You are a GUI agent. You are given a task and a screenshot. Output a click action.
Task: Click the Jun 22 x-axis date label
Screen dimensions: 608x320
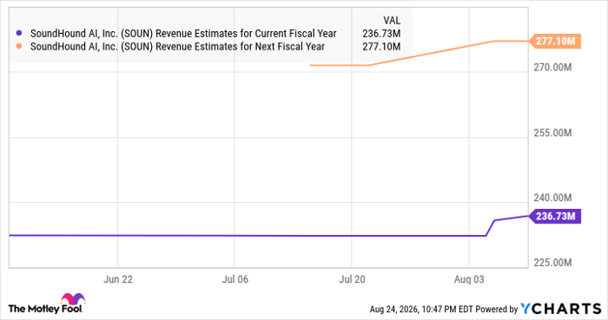click(118, 279)
